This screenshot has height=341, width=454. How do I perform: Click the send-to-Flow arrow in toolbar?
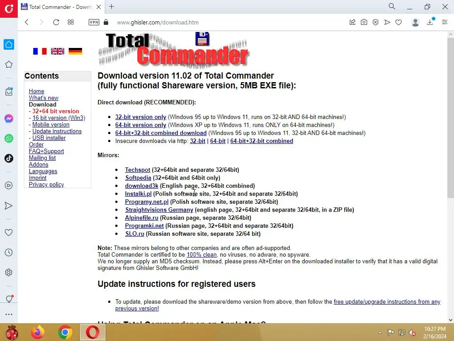coord(387,22)
